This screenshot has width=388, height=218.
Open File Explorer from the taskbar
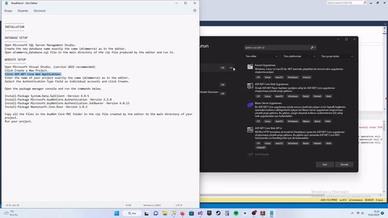[x=164, y=213]
